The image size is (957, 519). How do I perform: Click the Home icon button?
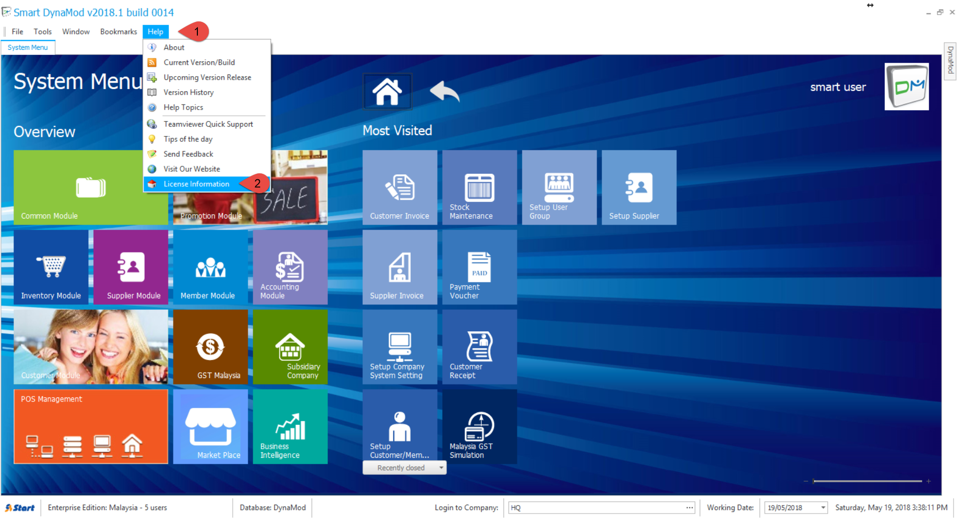point(387,92)
